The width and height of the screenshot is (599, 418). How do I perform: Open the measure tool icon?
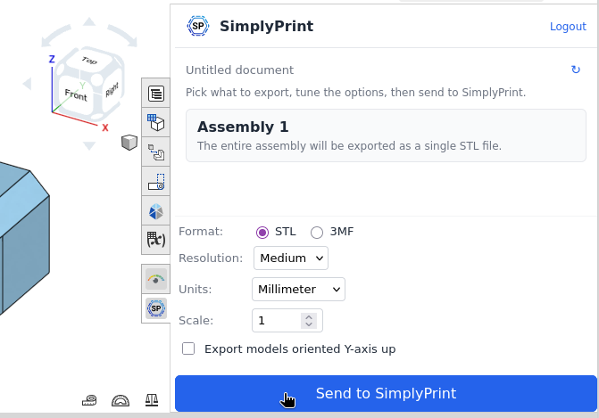click(x=89, y=400)
